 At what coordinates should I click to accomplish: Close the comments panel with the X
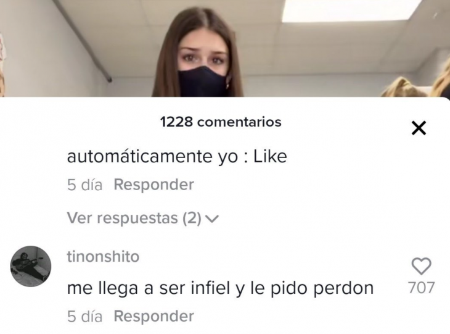[x=419, y=128]
